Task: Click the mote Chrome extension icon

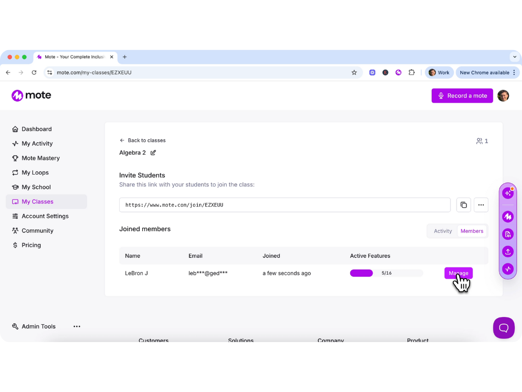Action: 398,72
